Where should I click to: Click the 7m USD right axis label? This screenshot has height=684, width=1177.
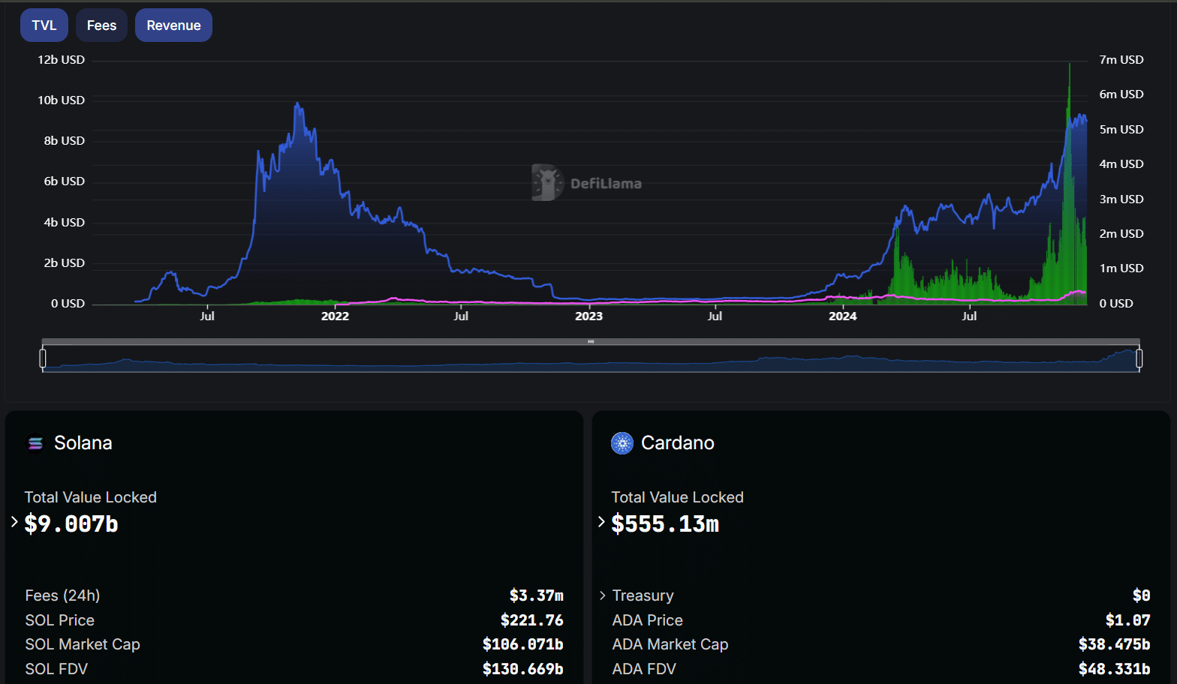[1121, 60]
